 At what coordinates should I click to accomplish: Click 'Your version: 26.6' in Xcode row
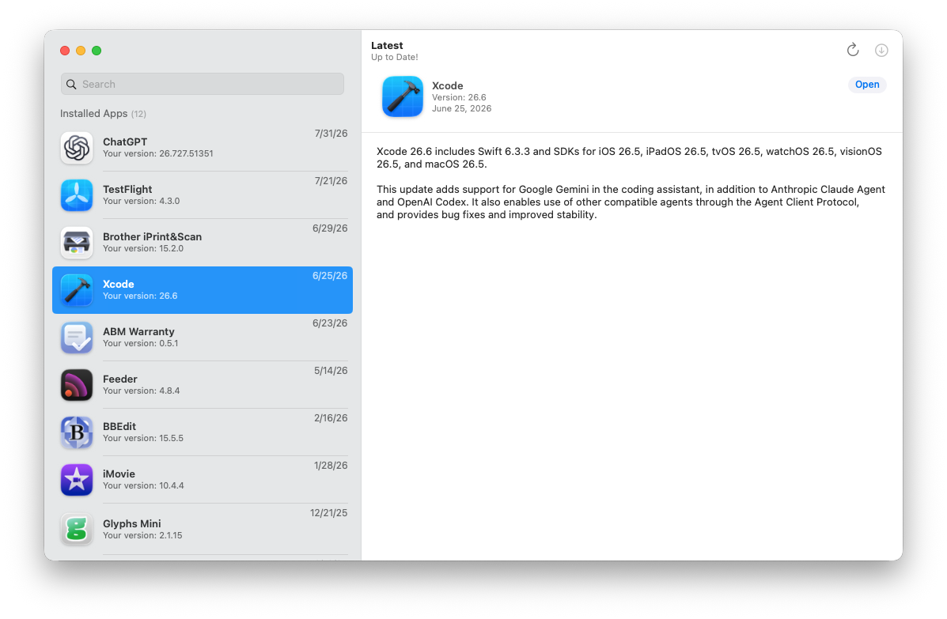[x=140, y=296]
